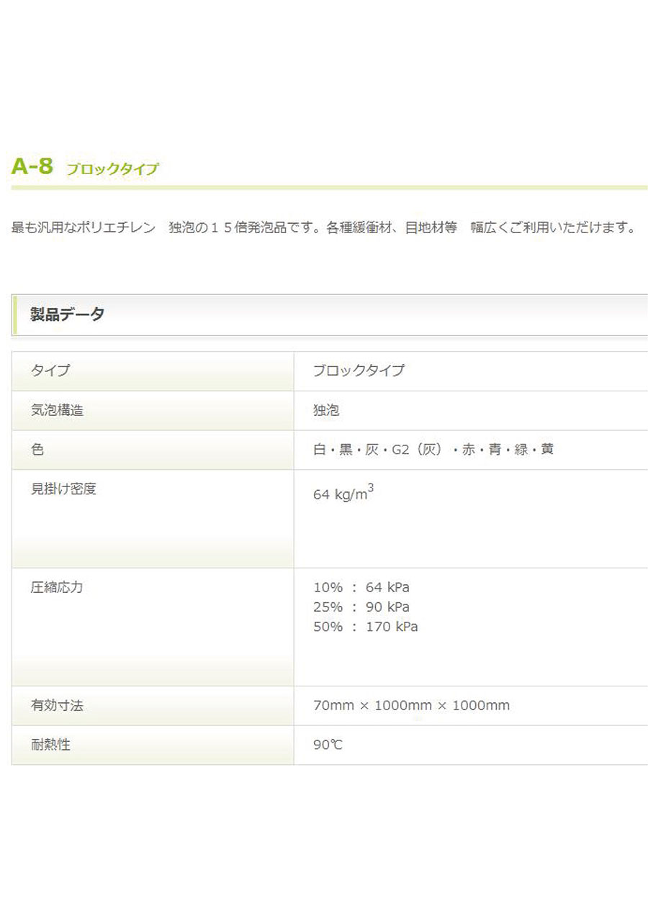Click the 64 kg/m³ density value
Viewport: 648px width, 916px height.
click(x=343, y=494)
